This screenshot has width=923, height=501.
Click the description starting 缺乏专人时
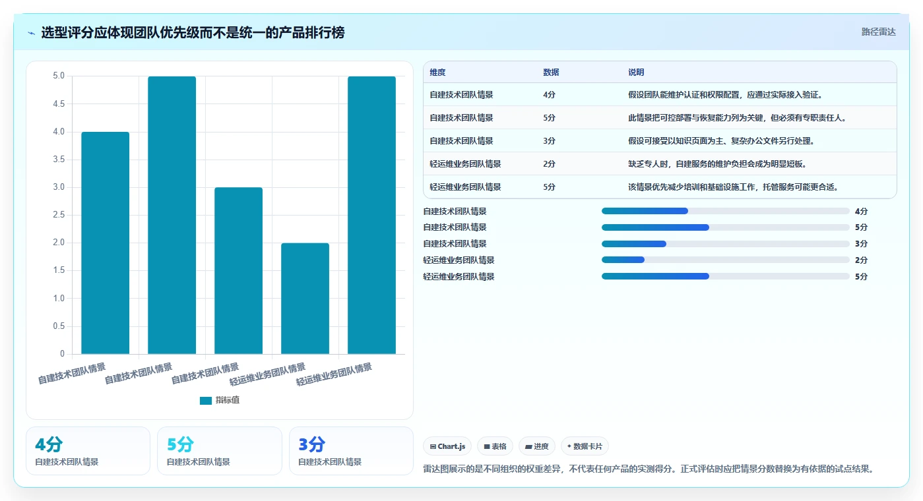(717, 164)
